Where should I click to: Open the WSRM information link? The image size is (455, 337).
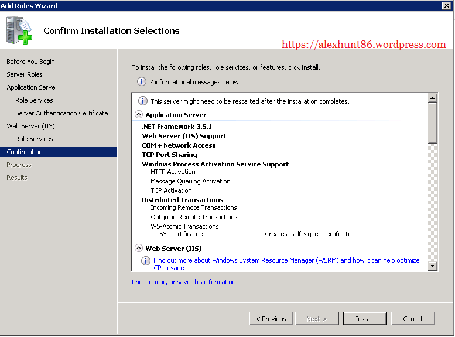click(x=286, y=260)
